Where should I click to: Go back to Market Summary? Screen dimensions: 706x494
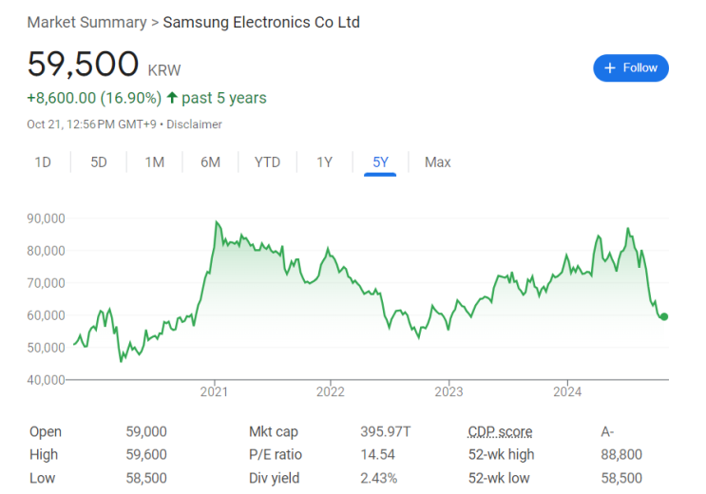(x=86, y=22)
